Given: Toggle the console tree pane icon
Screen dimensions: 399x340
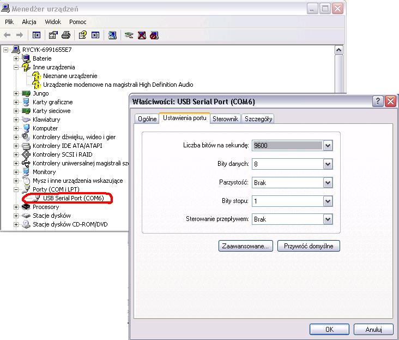Looking at the screenshot, I should (x=37, y=35).
